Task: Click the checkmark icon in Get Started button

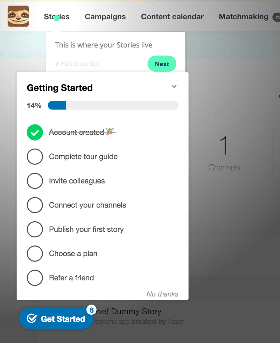Action: pyautogui.click(x=32, y=319)
